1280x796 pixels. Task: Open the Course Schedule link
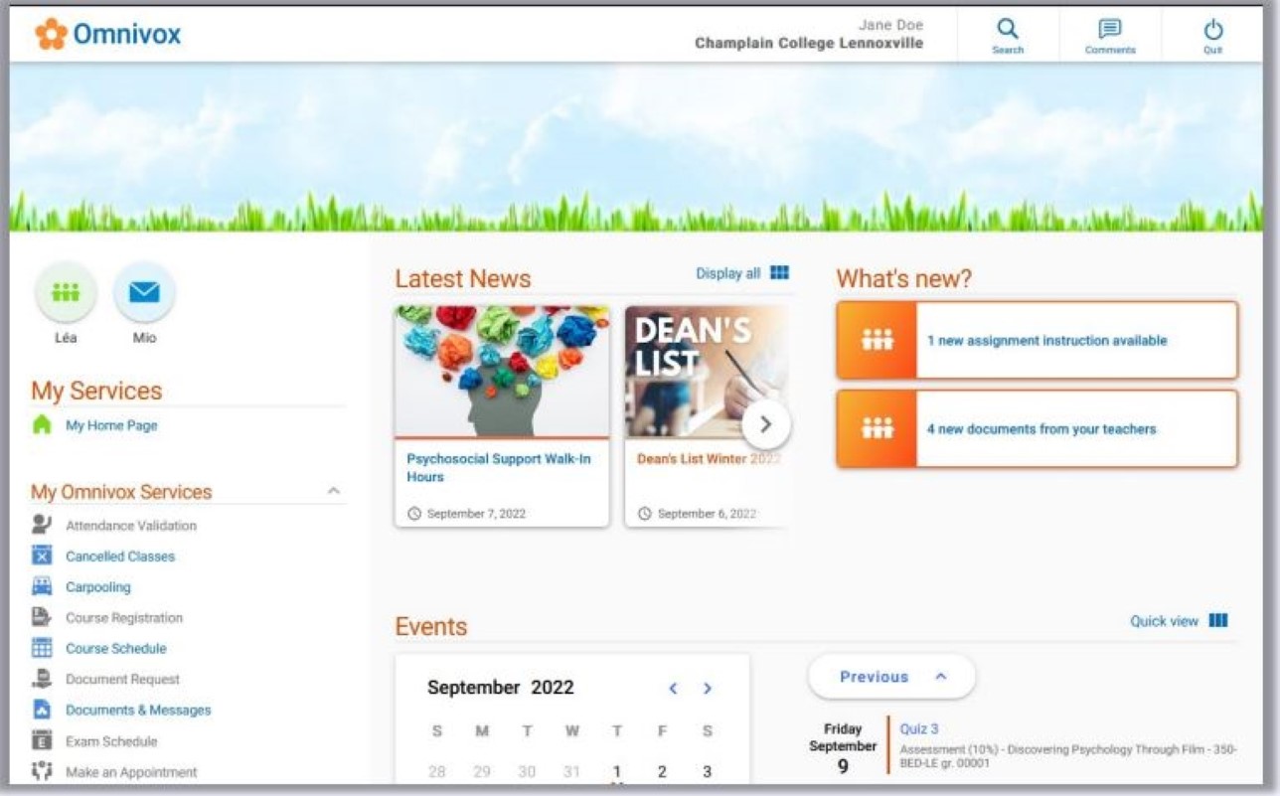(116, 649)
